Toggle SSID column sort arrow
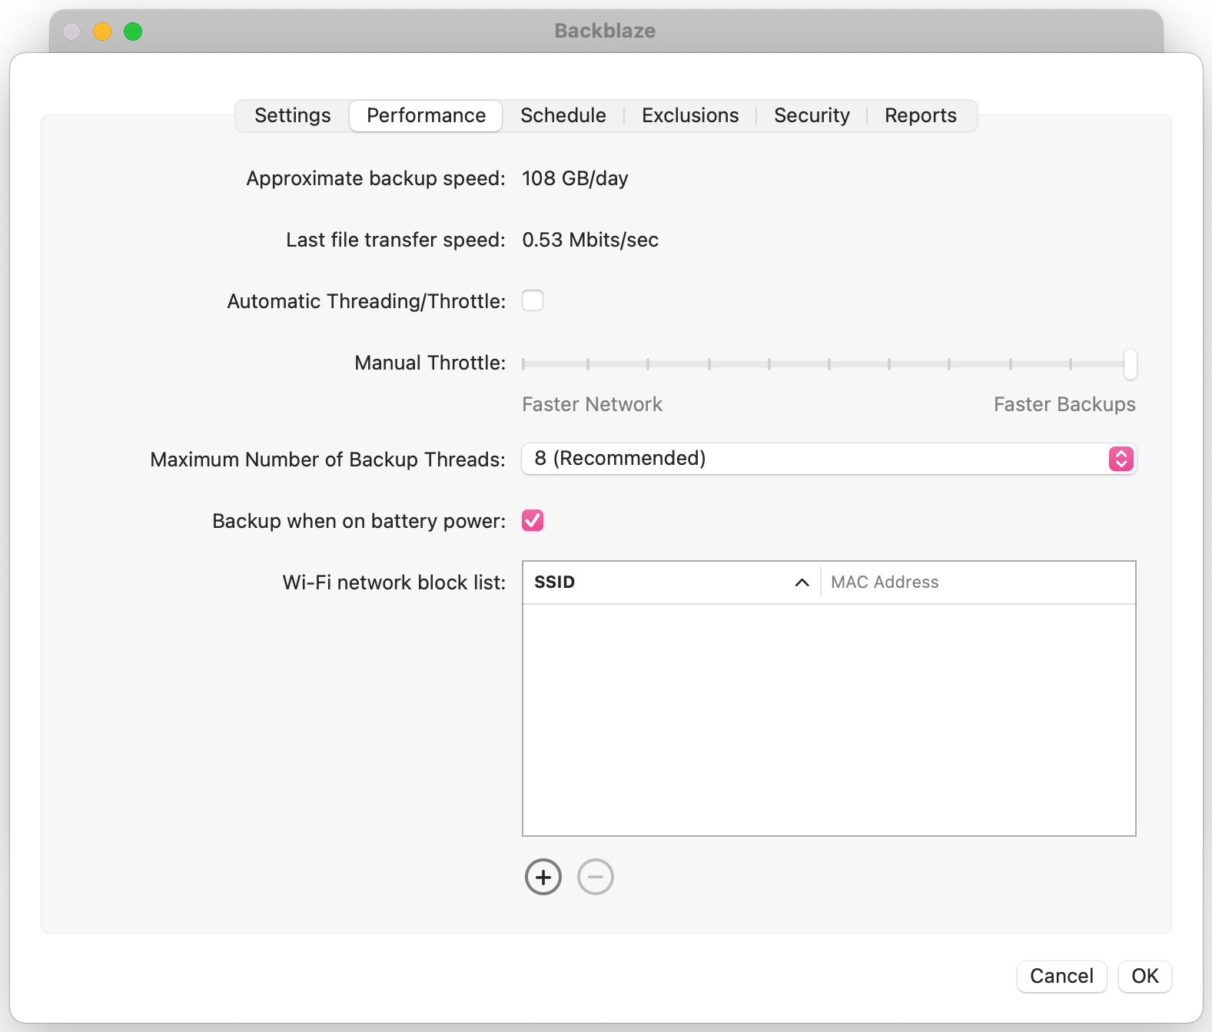The width and height of the screenshot is (1212, 1032). point(802,582)
